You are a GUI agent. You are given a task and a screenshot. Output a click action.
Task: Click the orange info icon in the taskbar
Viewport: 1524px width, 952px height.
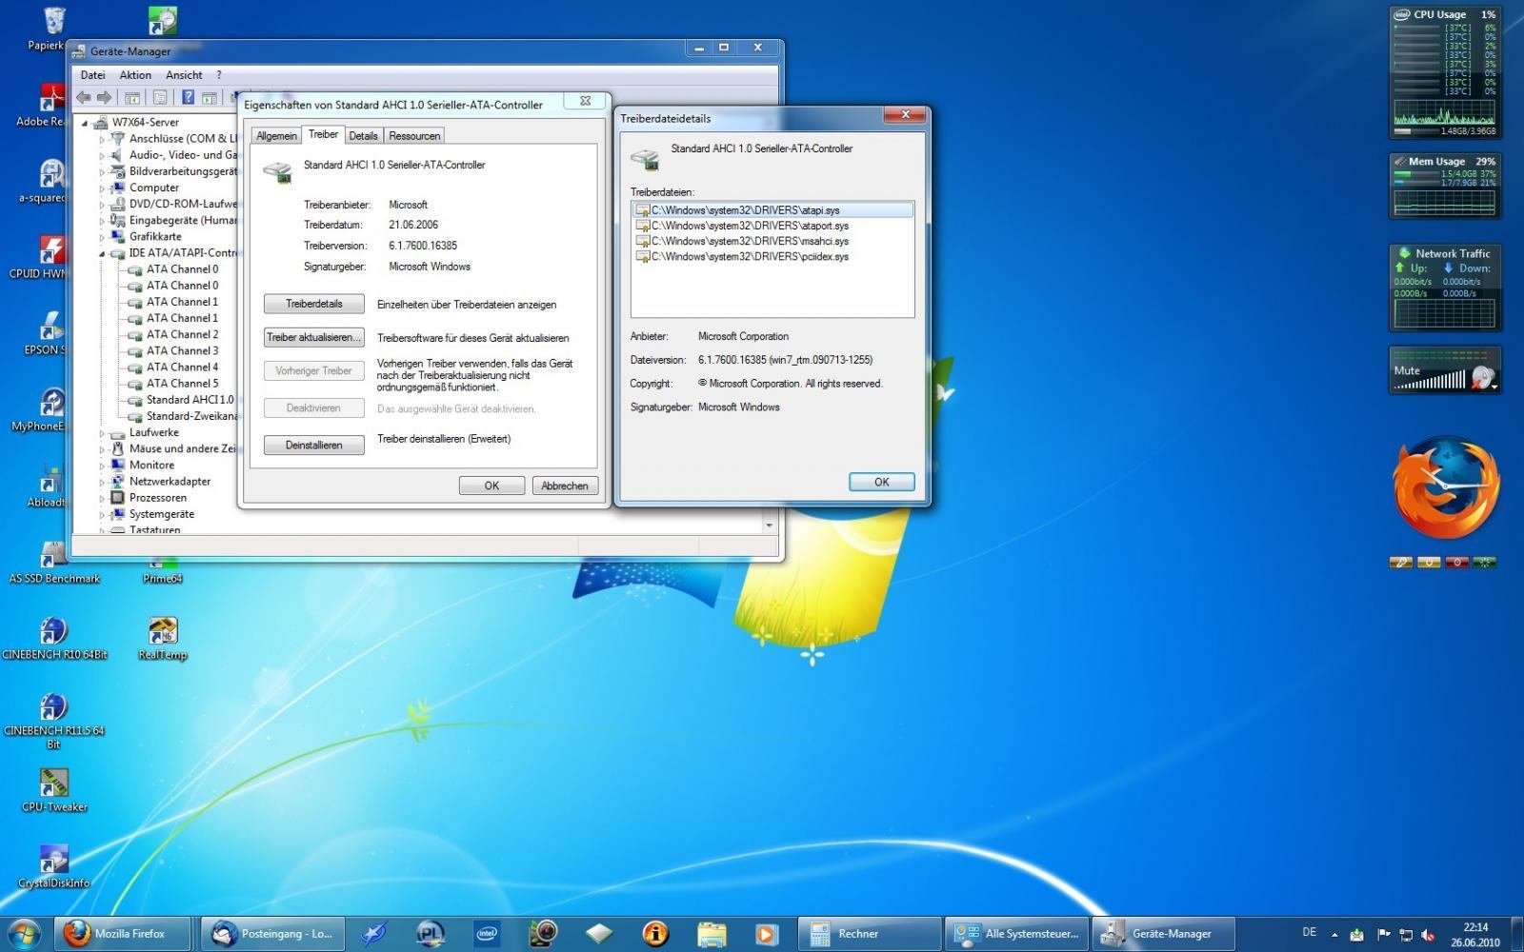[655, 934]
